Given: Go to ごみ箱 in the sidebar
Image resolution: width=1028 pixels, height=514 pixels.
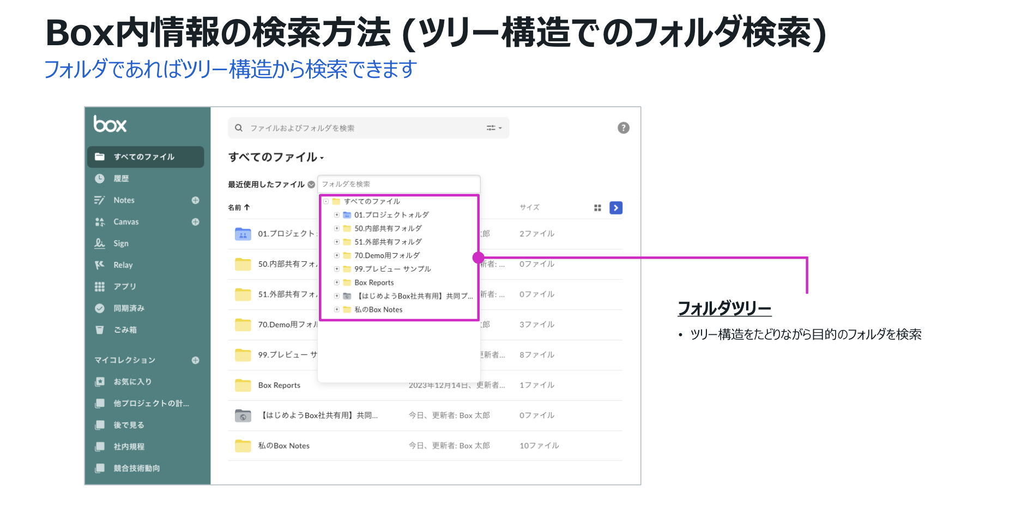Looking at the screenshot, I should point(125,330).
